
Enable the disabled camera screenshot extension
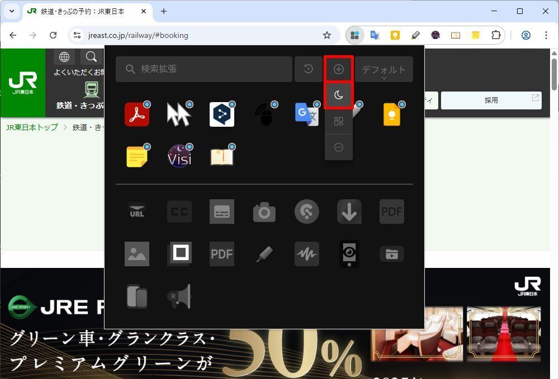264,212
